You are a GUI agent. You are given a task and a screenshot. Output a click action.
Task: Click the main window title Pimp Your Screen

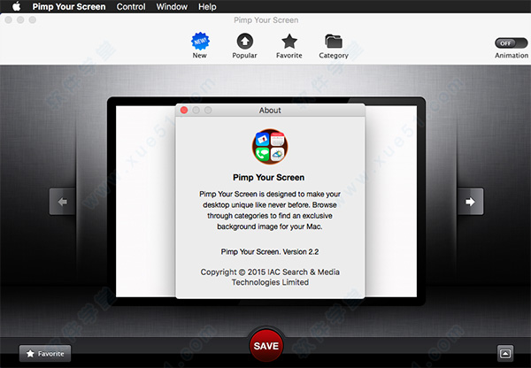click(x=265, y=20)
